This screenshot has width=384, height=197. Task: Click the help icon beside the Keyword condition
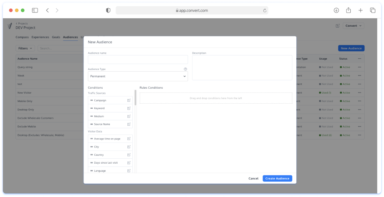(129, 108)
